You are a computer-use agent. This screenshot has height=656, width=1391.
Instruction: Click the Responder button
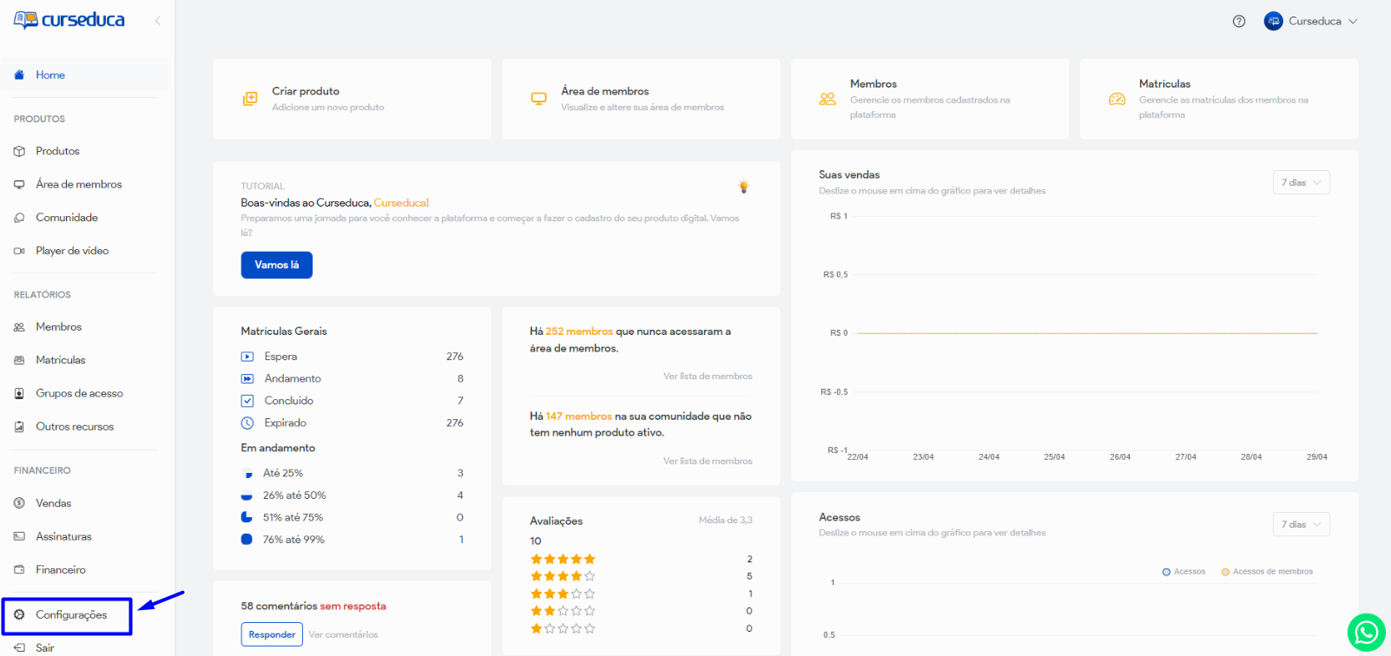point(272,634)
